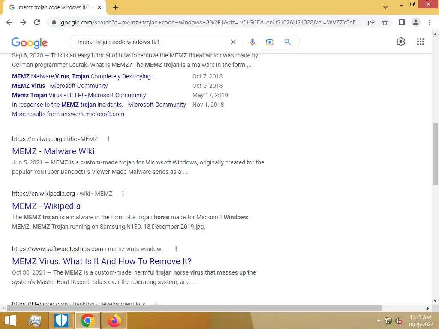Screen dimensions: 439x329
Task: Open the Windows Start button
Action: point(10,320)
